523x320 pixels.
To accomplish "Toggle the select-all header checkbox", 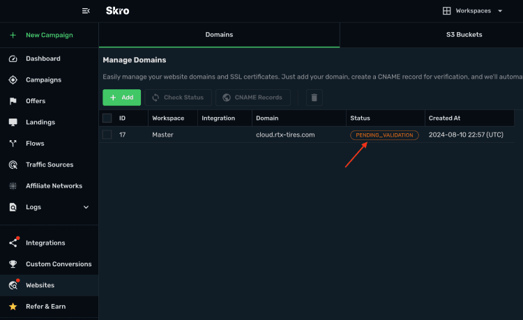I will 107,118.
